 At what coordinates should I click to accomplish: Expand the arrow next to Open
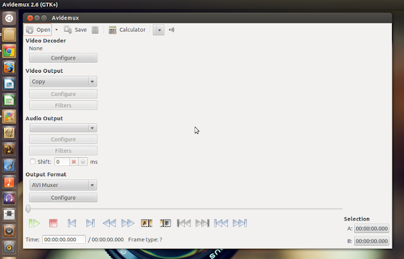point(56,30)
